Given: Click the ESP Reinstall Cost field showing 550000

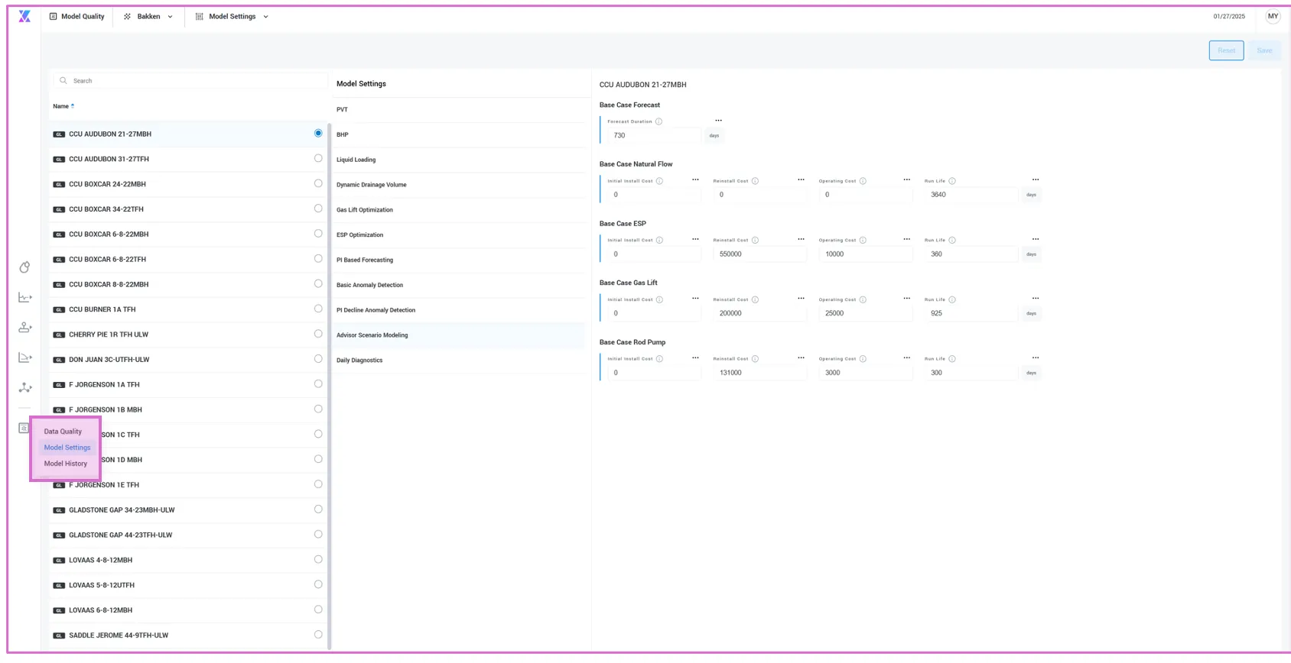Looking at the screenshot, I should coord(759,254).
